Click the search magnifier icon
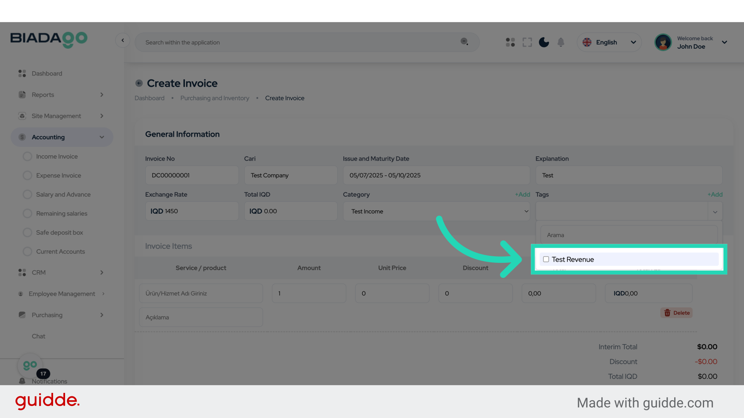 464,42
